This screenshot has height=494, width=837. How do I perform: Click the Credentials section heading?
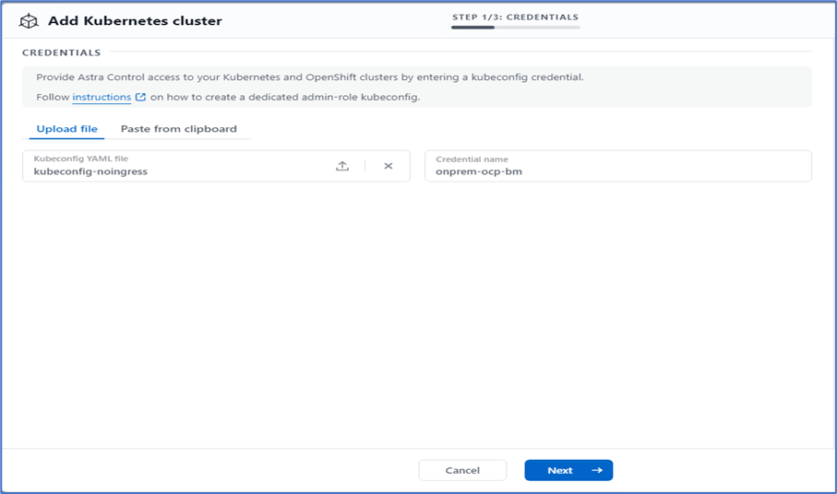coord(61,53)
